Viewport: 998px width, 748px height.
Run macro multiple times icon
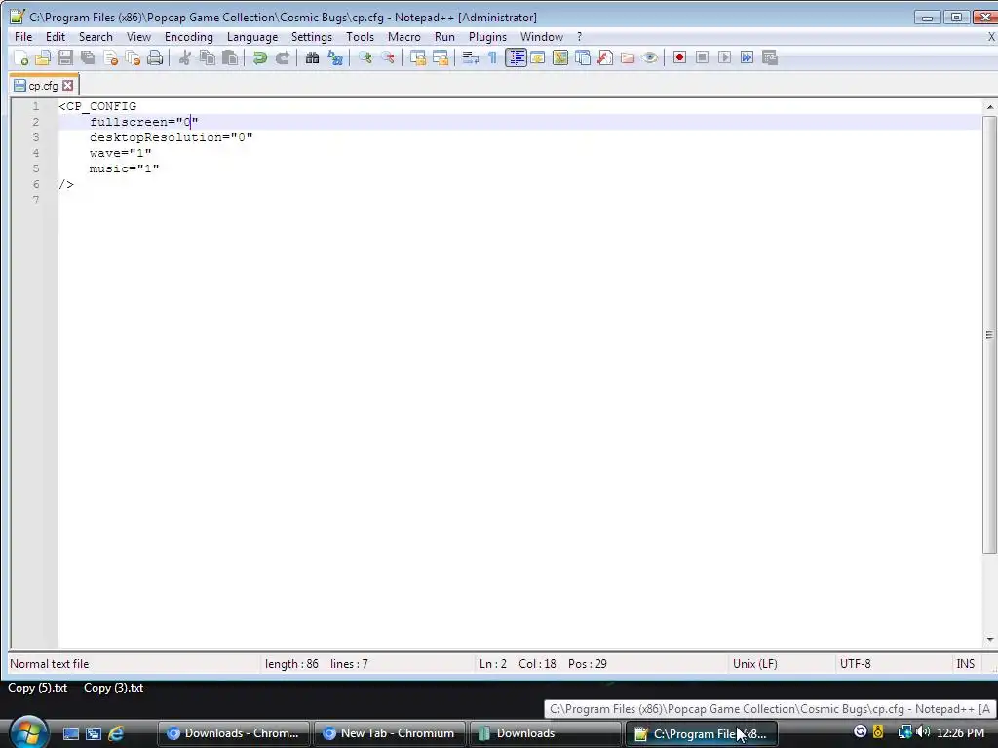coord(747,57)
